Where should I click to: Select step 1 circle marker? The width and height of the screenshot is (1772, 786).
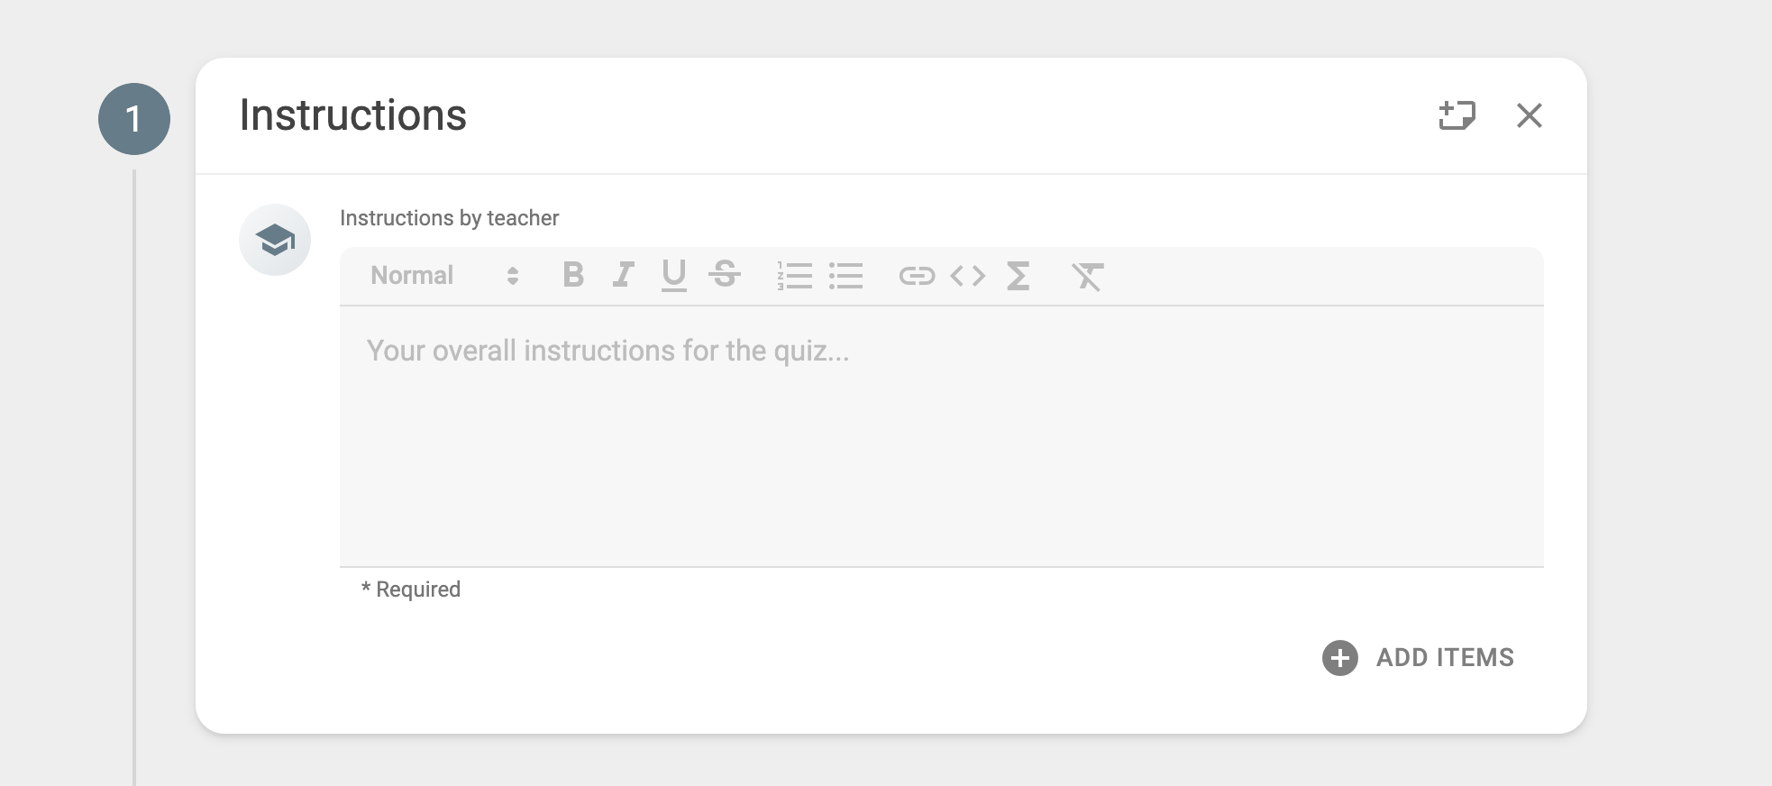pos(134,119)
